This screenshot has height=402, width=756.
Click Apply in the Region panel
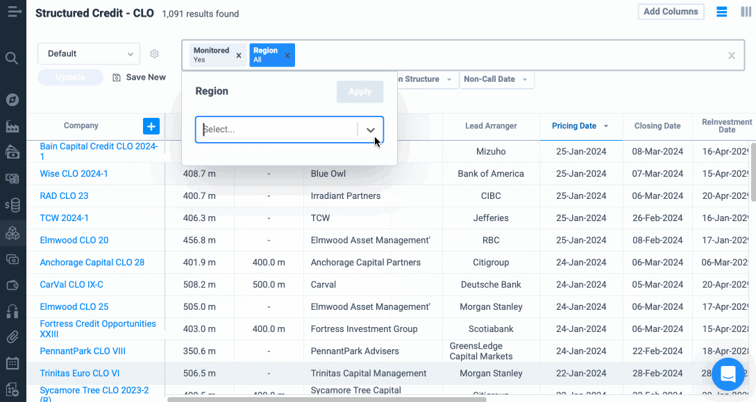click(x=360, y=91)
